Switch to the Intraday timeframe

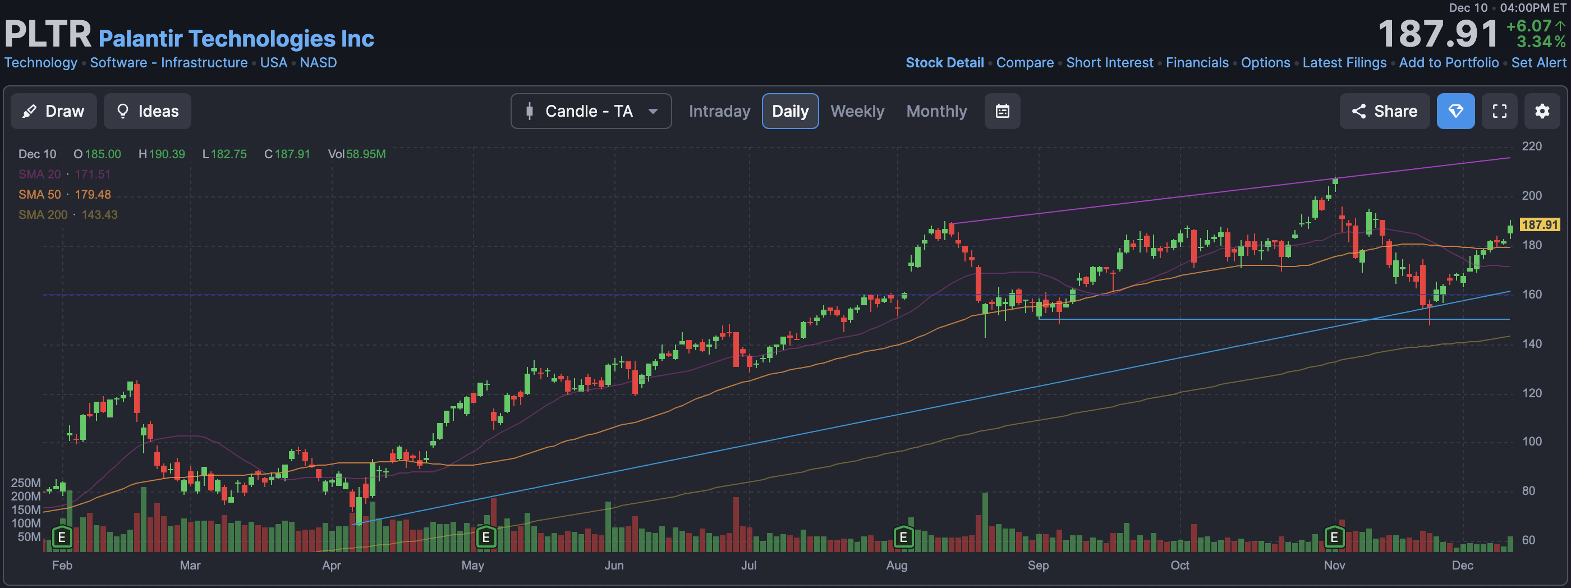tap(719, 111)
